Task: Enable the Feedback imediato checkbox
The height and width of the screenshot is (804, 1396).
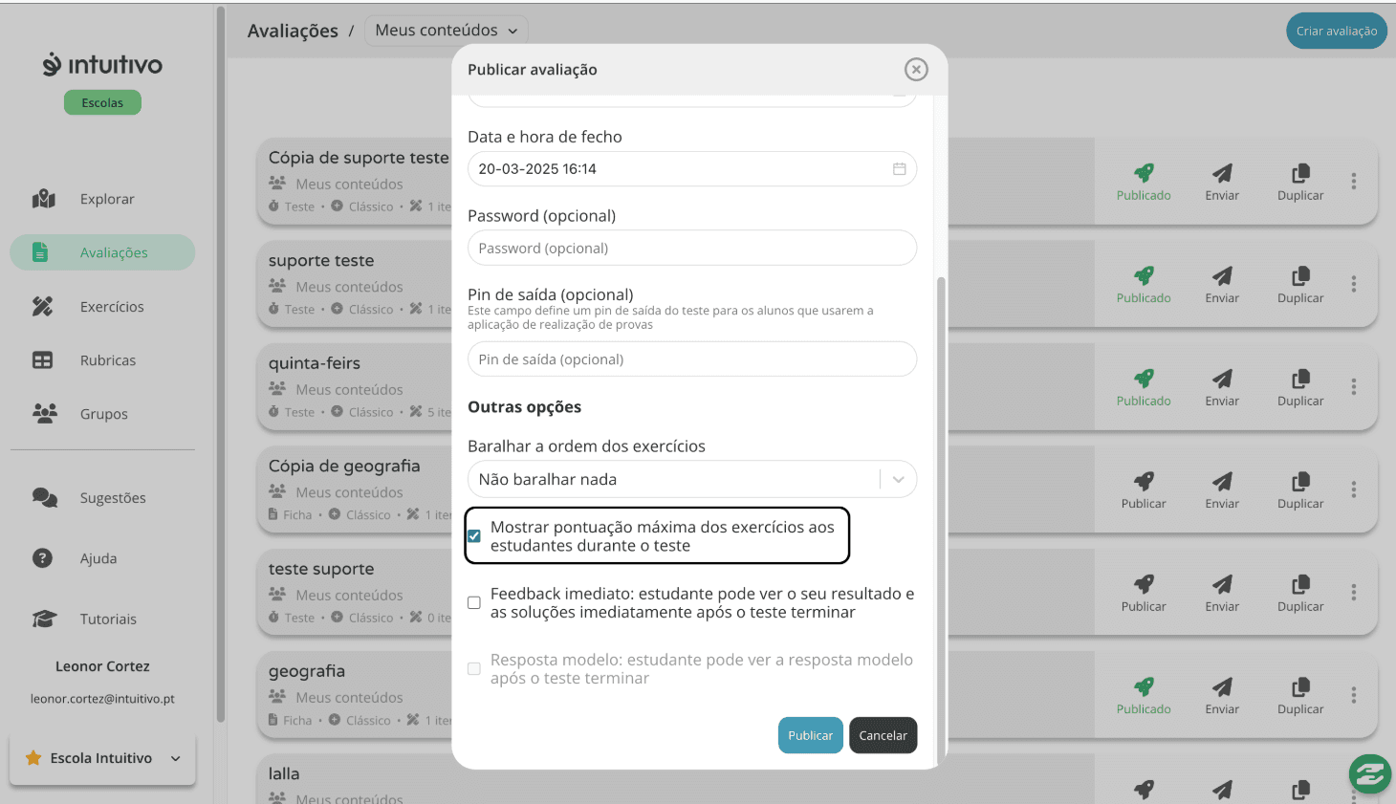Action: click(474, 602)
